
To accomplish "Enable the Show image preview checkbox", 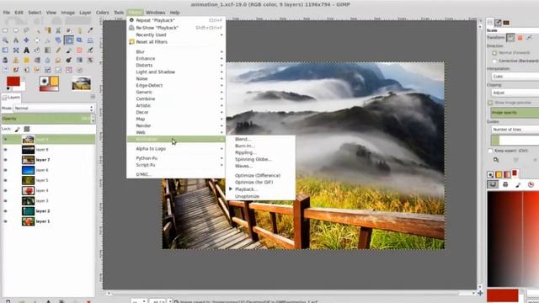I will tap(490, 103).
